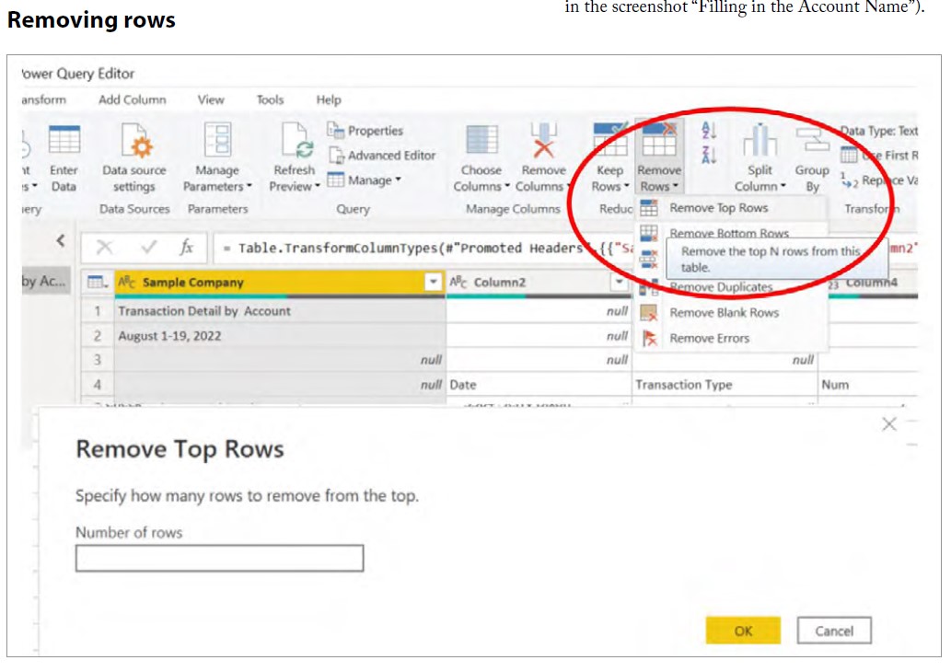951x672 pixels.
Task: Open the View ribbon tab
Action: [211, 99]
